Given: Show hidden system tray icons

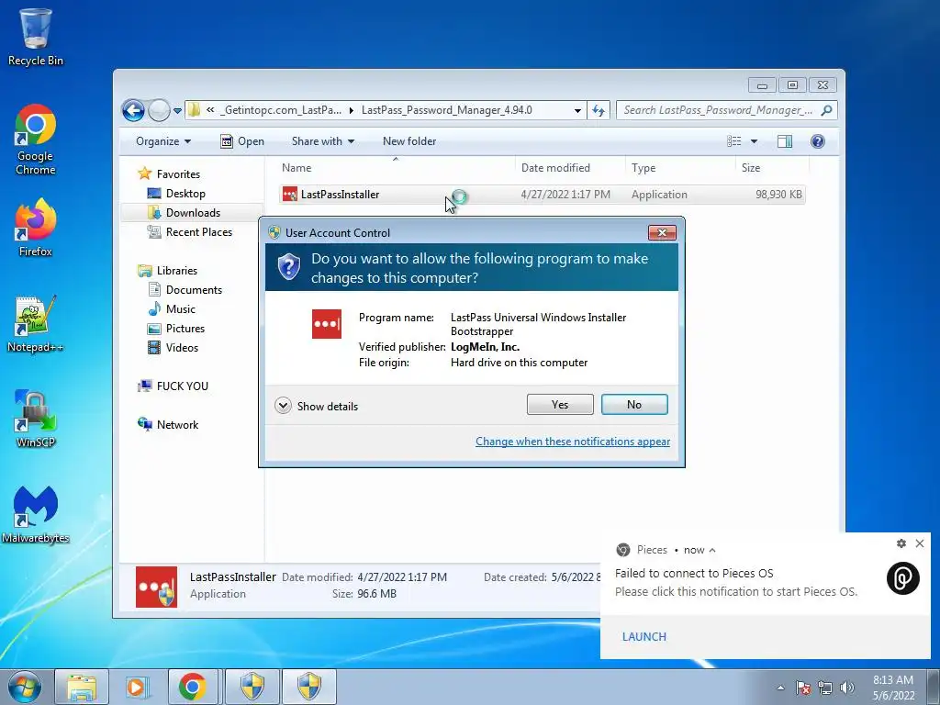Looking at the screenshot, I should click(x=780, y=688).
